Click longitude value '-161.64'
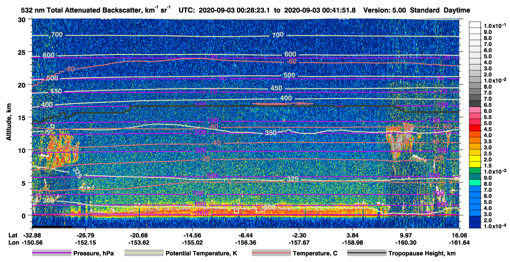The width and height of the screenshot is (510, 262). coord(459,242)
